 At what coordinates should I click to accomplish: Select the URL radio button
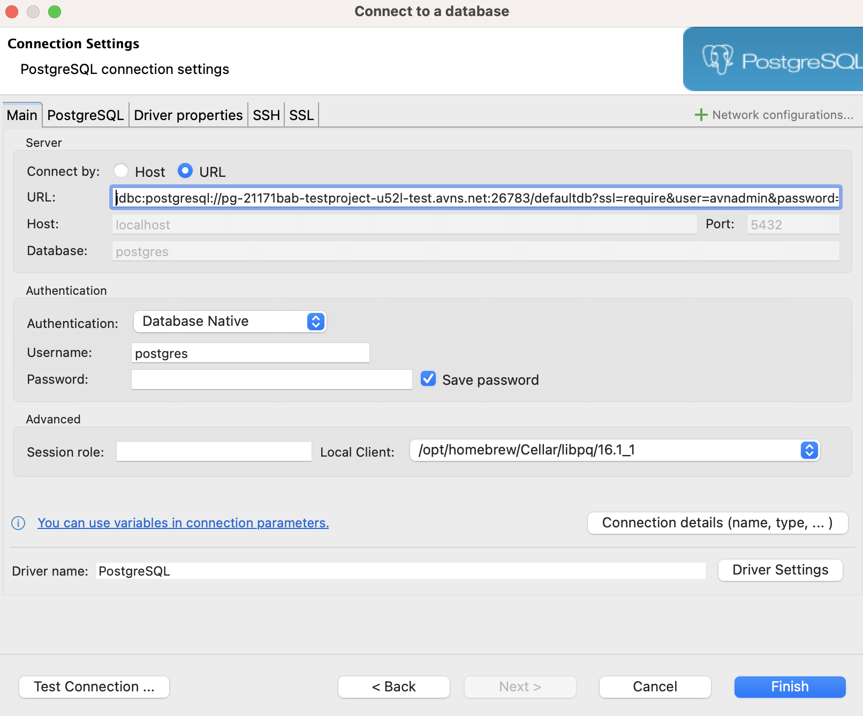185,171
